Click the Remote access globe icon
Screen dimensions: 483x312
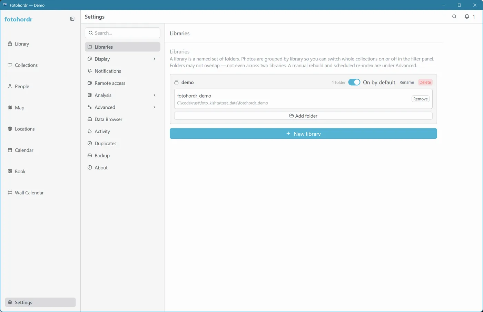(90, 83)
